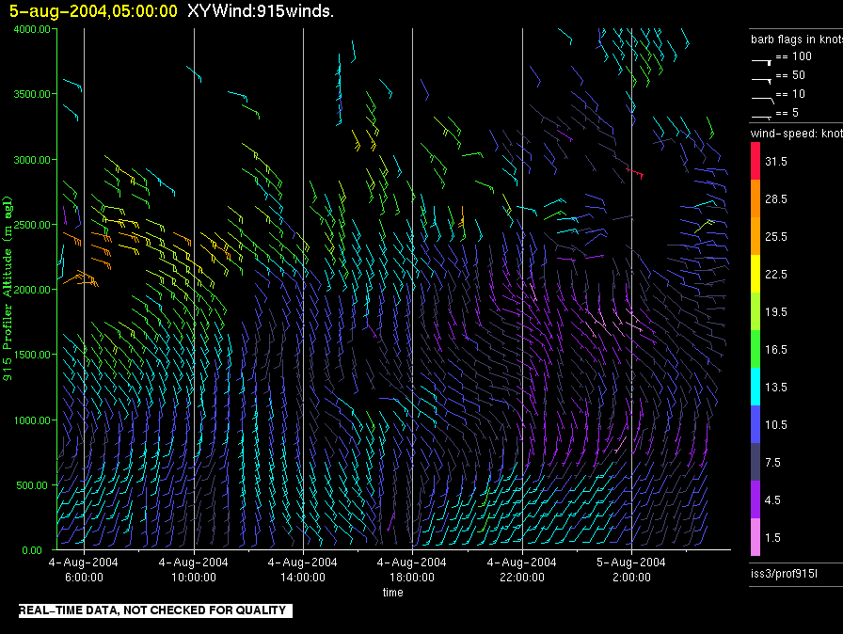Click the '== 100' legend value text

coord(793,56)
